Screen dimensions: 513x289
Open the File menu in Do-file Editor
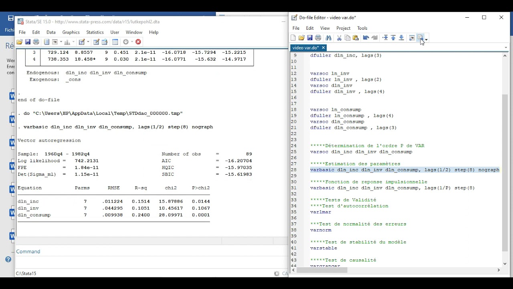click(x=296, y=28)
